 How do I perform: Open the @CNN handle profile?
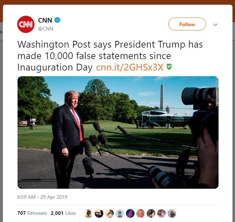point(46,29)
